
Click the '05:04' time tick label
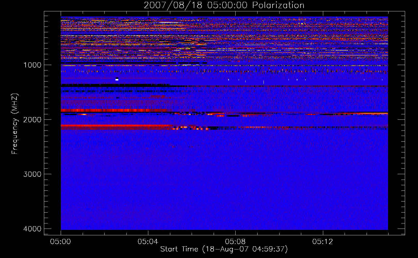148,242
